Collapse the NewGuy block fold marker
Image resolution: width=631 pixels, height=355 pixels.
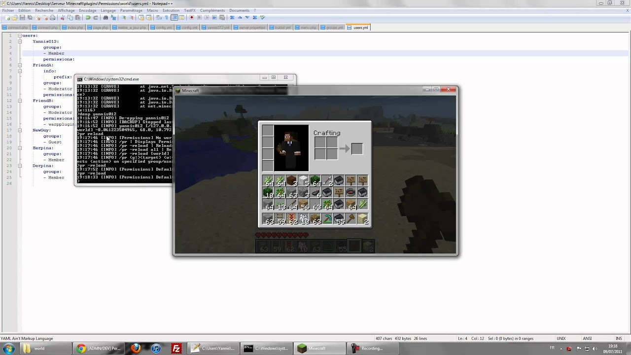coord(20,130)
